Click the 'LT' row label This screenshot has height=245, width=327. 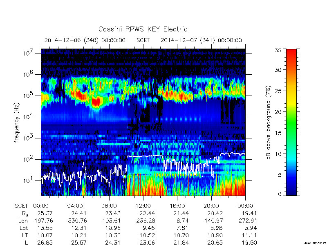click(25, 235)
